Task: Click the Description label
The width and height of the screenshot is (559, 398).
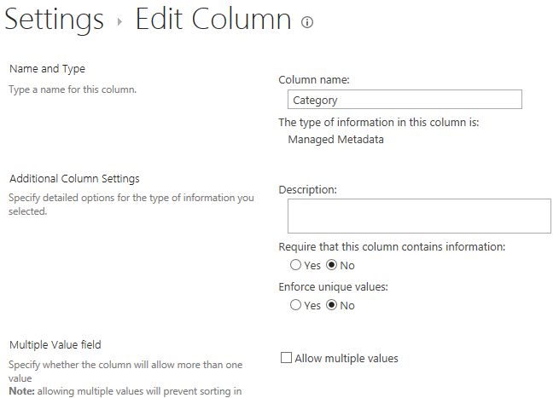Action: click(x=308, y=189)
